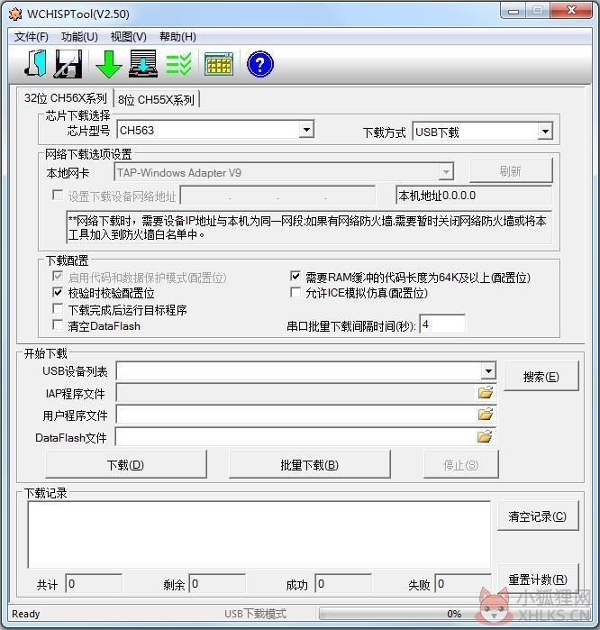Viewport: 600px width, 630px height.
Task: Click USB下载模式 status bar text
Action: (256, 614)
